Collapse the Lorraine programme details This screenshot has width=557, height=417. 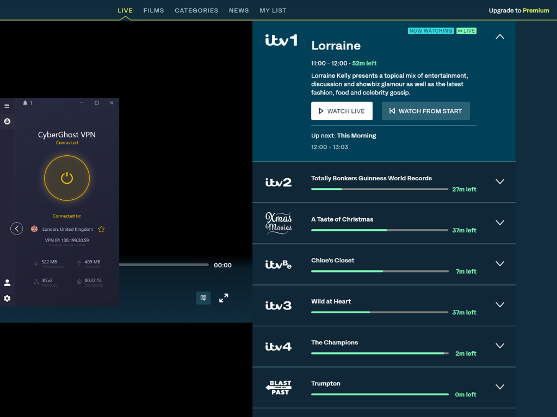click(x=499, y=36)
